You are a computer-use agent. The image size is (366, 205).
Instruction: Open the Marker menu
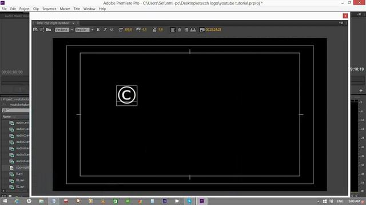tap(65, 9)
